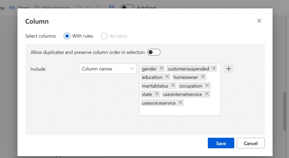Image resolution: width=289 pixels, height=158 pixels.
Task: Select the By name radio option
Action: 104,36
